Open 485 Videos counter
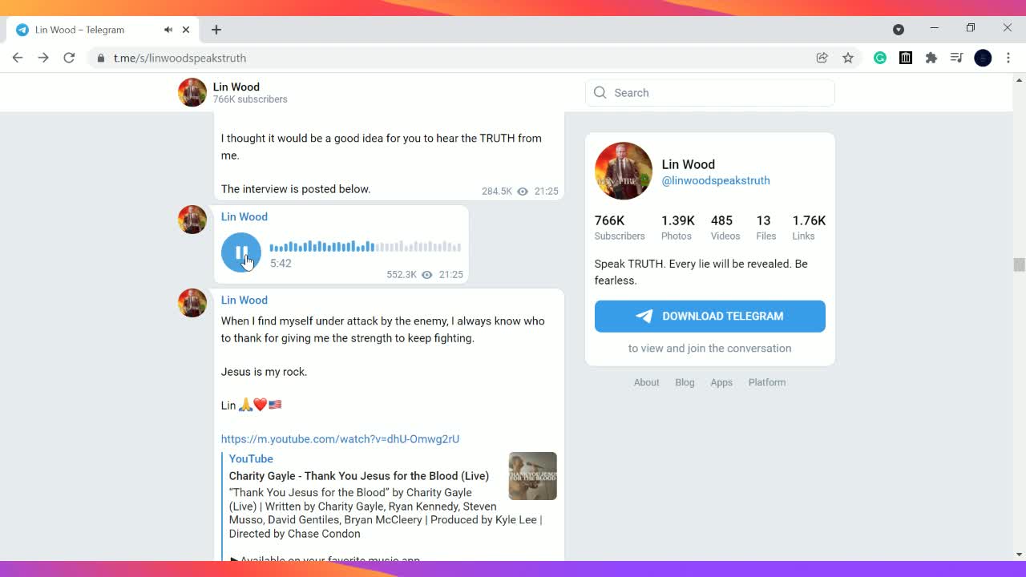Screen dimensions: 1026x577 [725, 228]
